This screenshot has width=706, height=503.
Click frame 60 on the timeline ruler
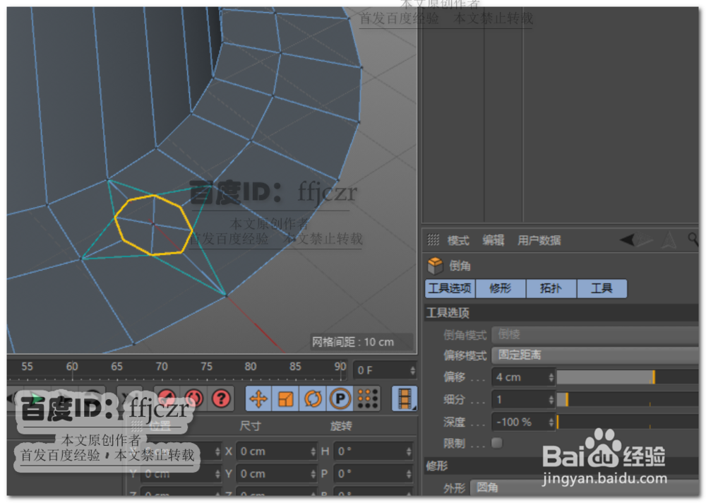[72, 367]
